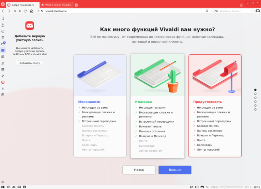
Task: Choose the Продуктивность layout card image
Action: pos(215,75)
